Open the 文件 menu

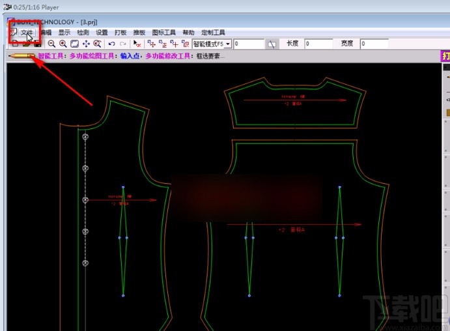26,33
